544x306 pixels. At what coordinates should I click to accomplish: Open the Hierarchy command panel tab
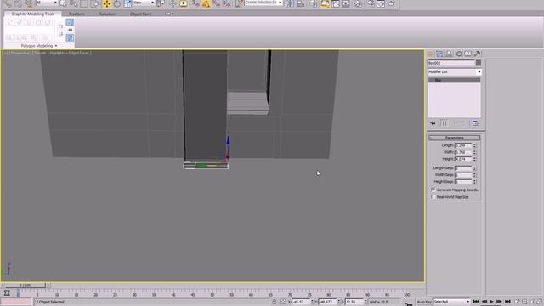[449, 54]
